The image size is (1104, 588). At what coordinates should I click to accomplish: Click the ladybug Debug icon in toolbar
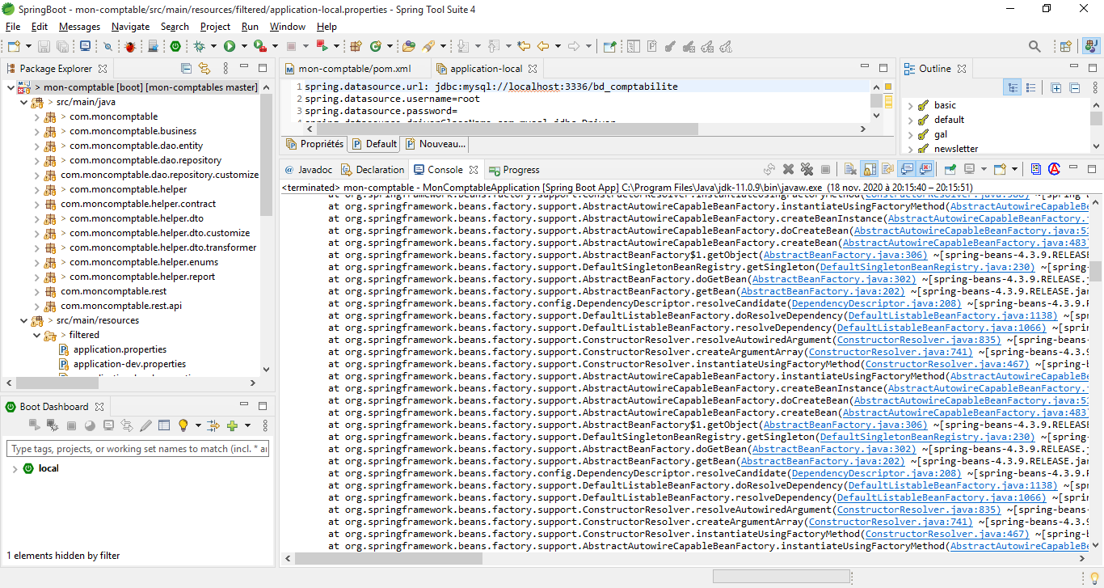130,47
